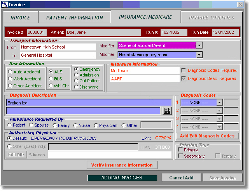
Task: Enable Diagnosis Codes Required checkbox
Action: point(184,70)
